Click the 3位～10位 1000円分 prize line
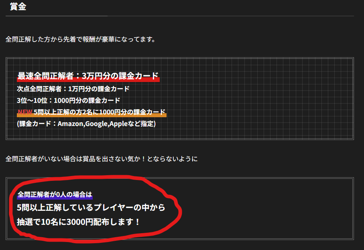Viewport: 364px width, 250px height. (x=68, y=100)
